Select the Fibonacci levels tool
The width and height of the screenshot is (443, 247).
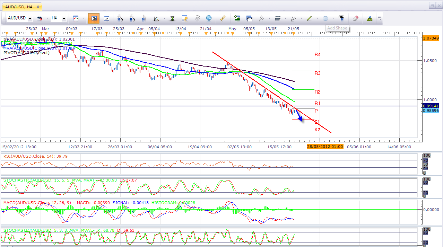pyautogui.click(x=277, y=18)
